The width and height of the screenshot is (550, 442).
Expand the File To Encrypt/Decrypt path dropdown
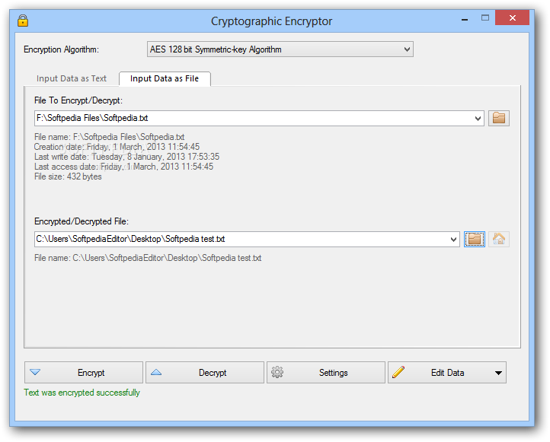(478, 119)
